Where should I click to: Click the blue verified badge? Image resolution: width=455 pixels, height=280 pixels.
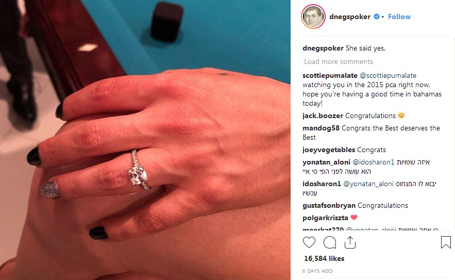click(377, 17)
